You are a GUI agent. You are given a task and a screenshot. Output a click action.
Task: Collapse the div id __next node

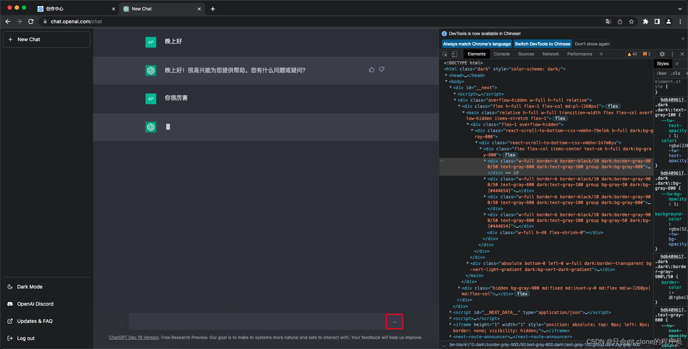(451, 87)
